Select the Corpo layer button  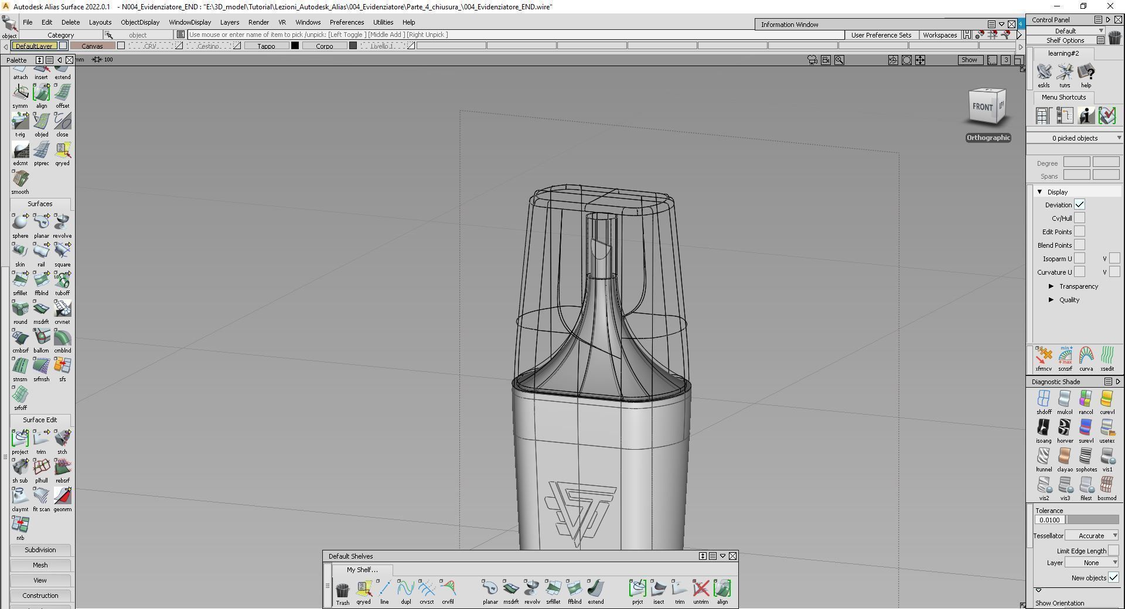click(325, 46)
